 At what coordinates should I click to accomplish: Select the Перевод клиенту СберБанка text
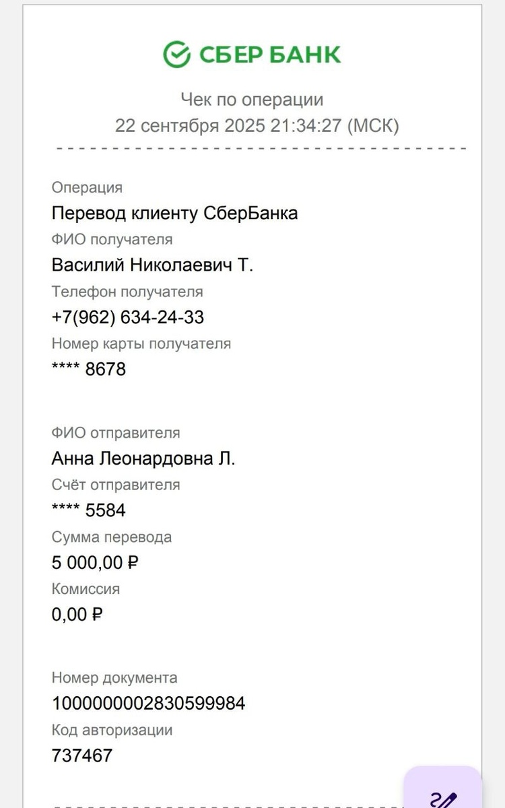[x=174, y=213]
